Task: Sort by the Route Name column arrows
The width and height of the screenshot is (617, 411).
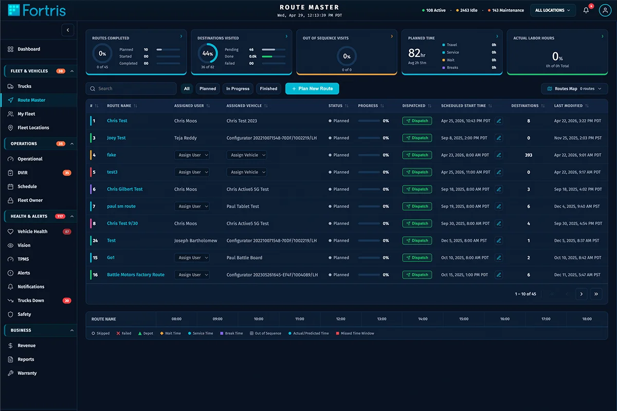Action: click(x=135, y=106)
